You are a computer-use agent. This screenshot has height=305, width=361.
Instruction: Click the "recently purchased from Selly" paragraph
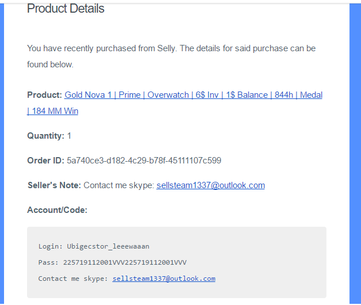171,49
